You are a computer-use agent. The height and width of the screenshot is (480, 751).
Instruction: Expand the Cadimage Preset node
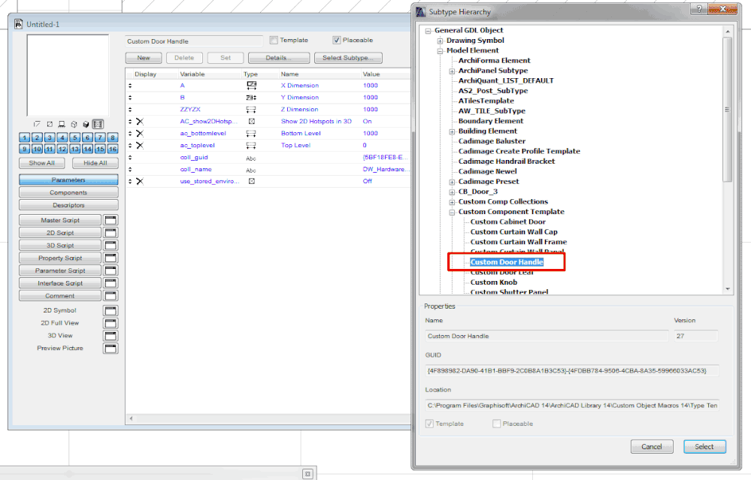coord(452,182)
